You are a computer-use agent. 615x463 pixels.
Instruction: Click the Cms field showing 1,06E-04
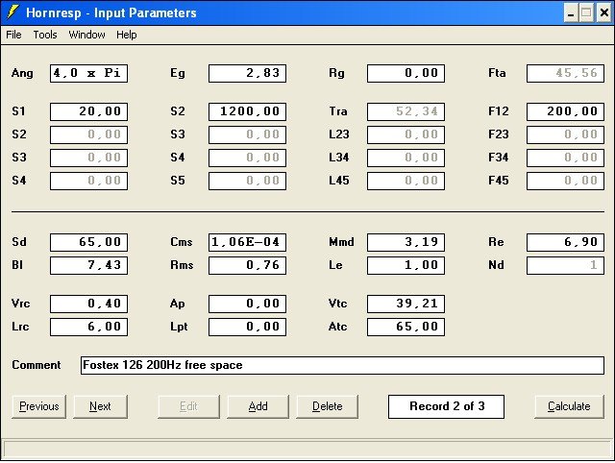pyautogui.click(x=247, y=242)
